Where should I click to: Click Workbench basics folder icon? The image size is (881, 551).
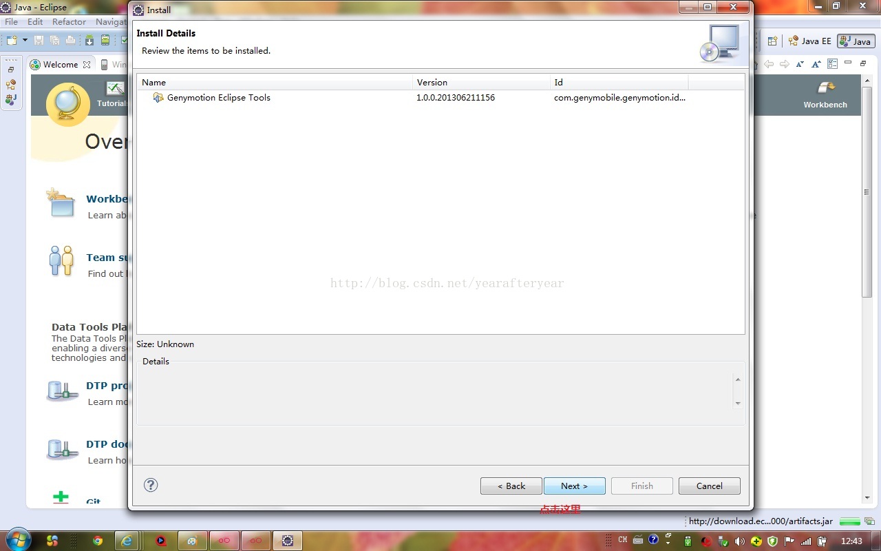60,203
